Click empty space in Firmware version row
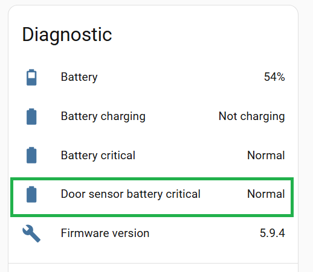 pyautogui.click(x=204, y=233)
